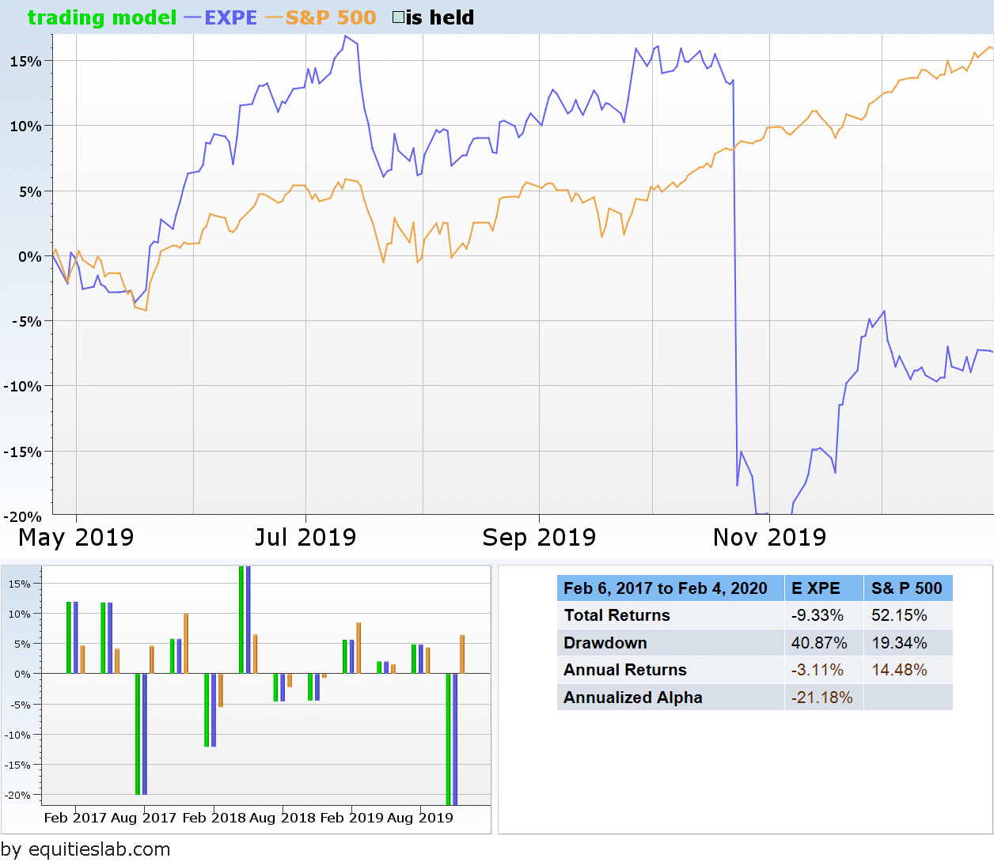This screenshot has height=862, width=994.
Task: Click the May 2019 x-axis label
Action: coord(76,538)
